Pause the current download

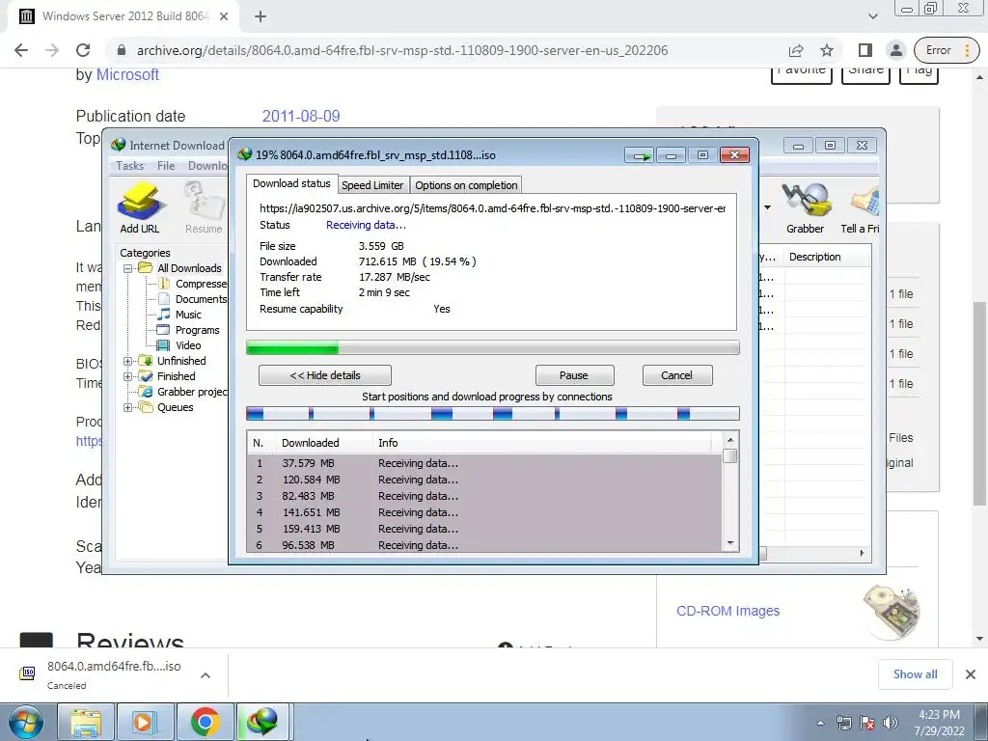(x=574, y=375)
